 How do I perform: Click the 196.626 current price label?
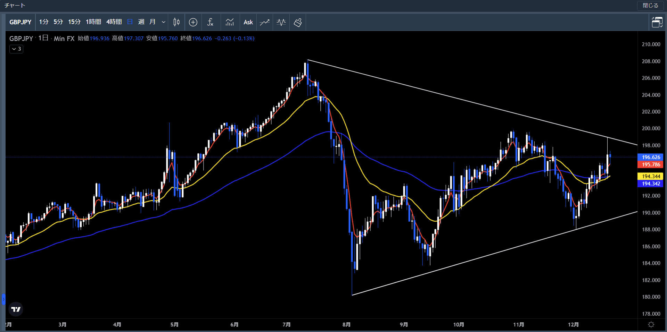(651, 157)
